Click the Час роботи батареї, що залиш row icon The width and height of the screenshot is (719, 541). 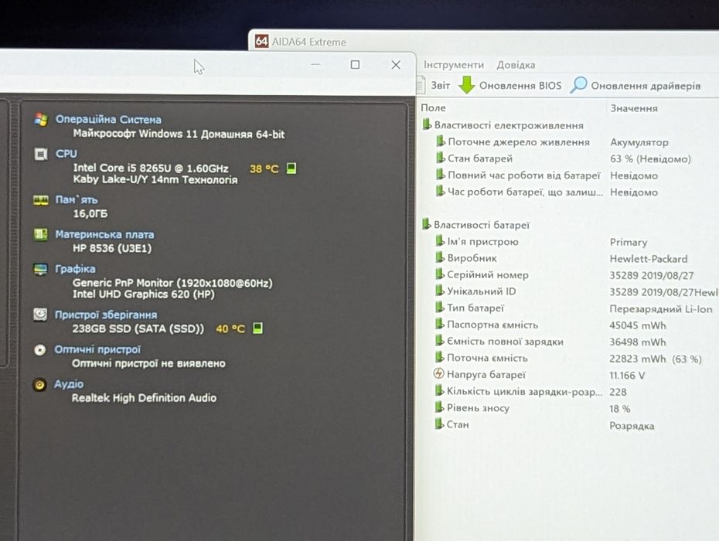(x=440, y=191)
